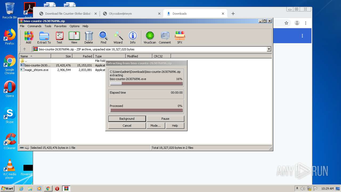Screen dimensions: 341x192
Task: Click the View toolbar icon
Action: tap(74, 37)
